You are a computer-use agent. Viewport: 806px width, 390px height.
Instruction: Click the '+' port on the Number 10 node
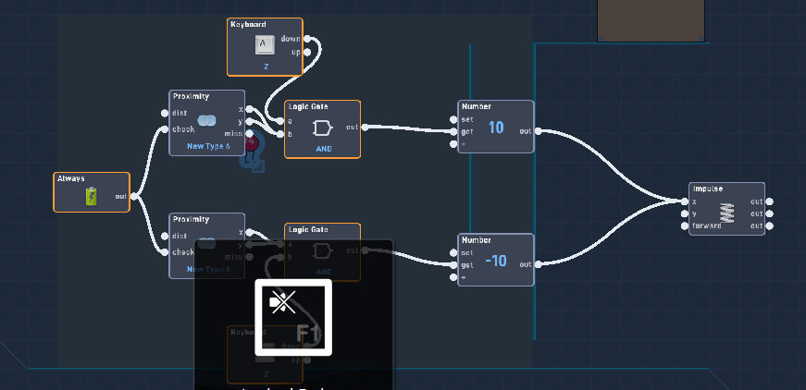[453, 144]
